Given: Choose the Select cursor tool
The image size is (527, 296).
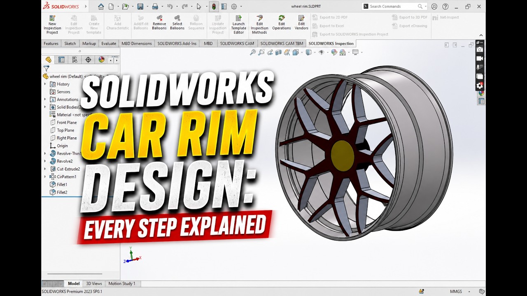Looking at the screenshot, I should pyautogui.click(x=199, y=7).
